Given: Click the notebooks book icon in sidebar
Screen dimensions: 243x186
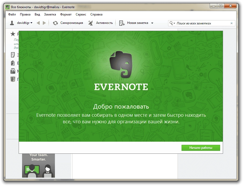Looking at the screenshot, I should tap(13, 63).
